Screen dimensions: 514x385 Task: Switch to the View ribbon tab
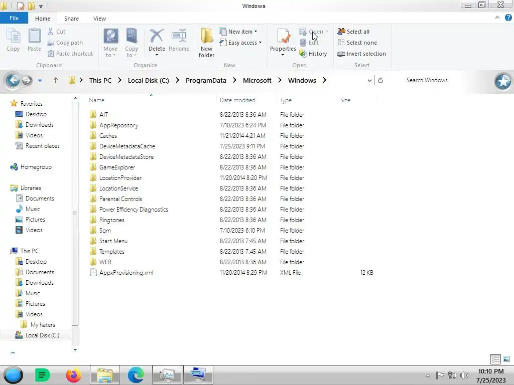[x=99, y=19]
